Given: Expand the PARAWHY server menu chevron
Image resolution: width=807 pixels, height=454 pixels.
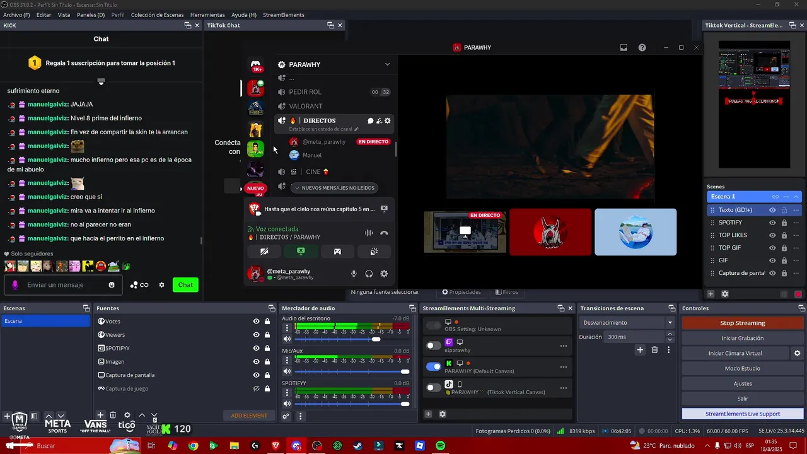Looking at the screenshot, I should pyautogui.click(x=387, y=64).
